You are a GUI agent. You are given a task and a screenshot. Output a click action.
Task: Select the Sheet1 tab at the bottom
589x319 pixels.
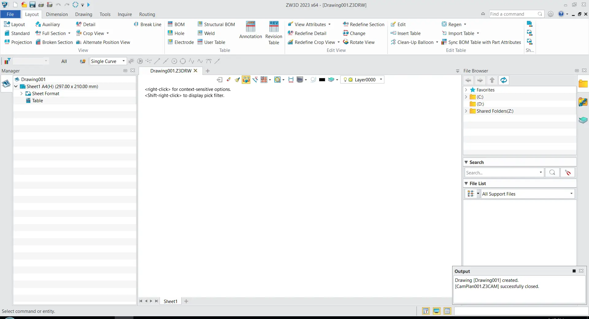(x=171, y=301)
